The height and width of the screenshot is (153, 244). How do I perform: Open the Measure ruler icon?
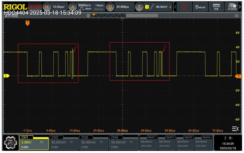(216, 7)
